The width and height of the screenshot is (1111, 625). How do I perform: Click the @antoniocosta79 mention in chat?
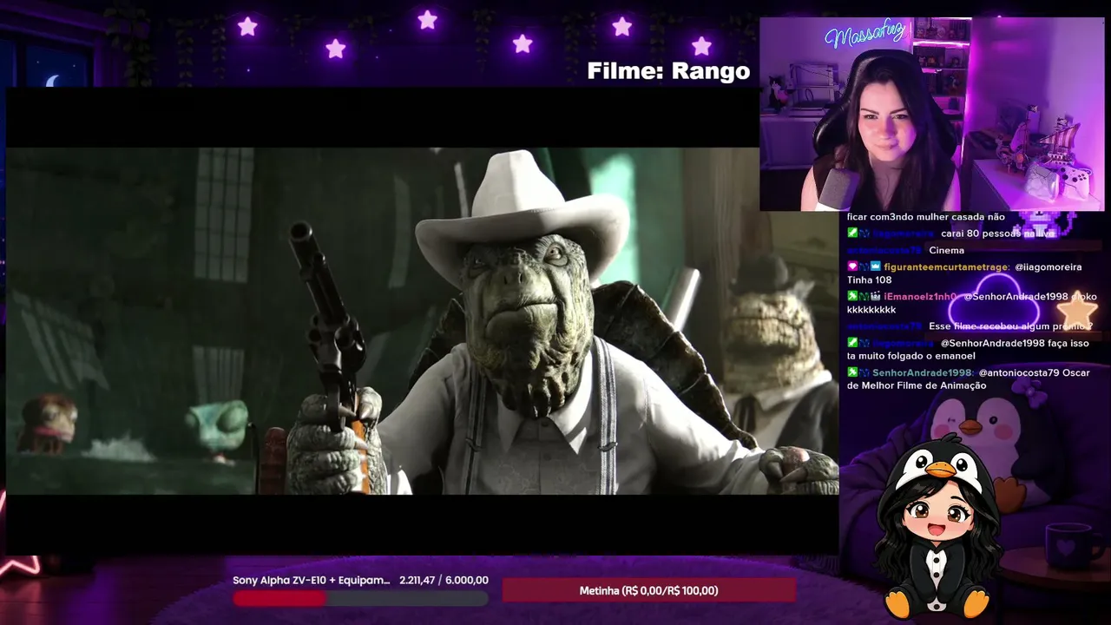(x=1020, y=372)
